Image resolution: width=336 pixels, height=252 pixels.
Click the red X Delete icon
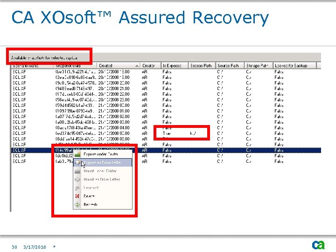pyautogui.click(x=77, y=196)
